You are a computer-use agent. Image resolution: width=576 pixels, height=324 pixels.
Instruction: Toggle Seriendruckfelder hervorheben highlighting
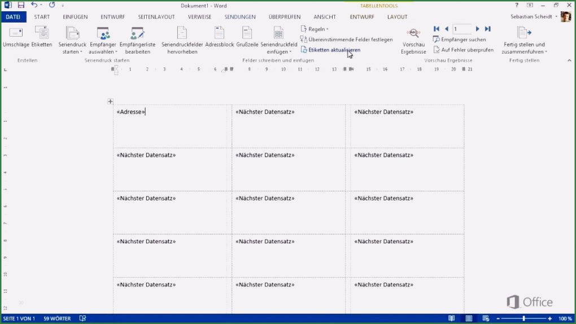tap(182, 40)
